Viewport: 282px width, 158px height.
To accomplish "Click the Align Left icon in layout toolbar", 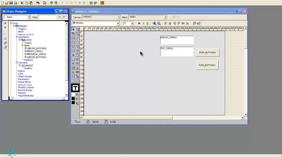I will [x=166, y=23].
